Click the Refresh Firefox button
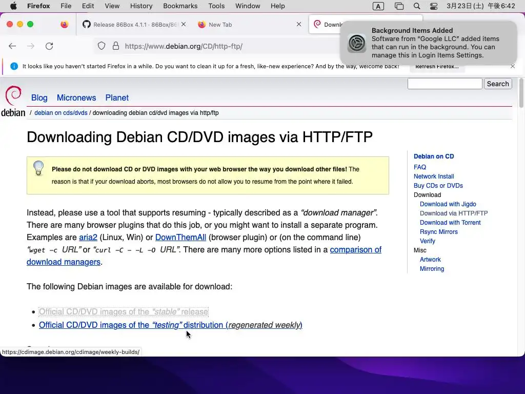Image resolution: width=525 pixels, height=394 pixels. (x=437, y=66)
